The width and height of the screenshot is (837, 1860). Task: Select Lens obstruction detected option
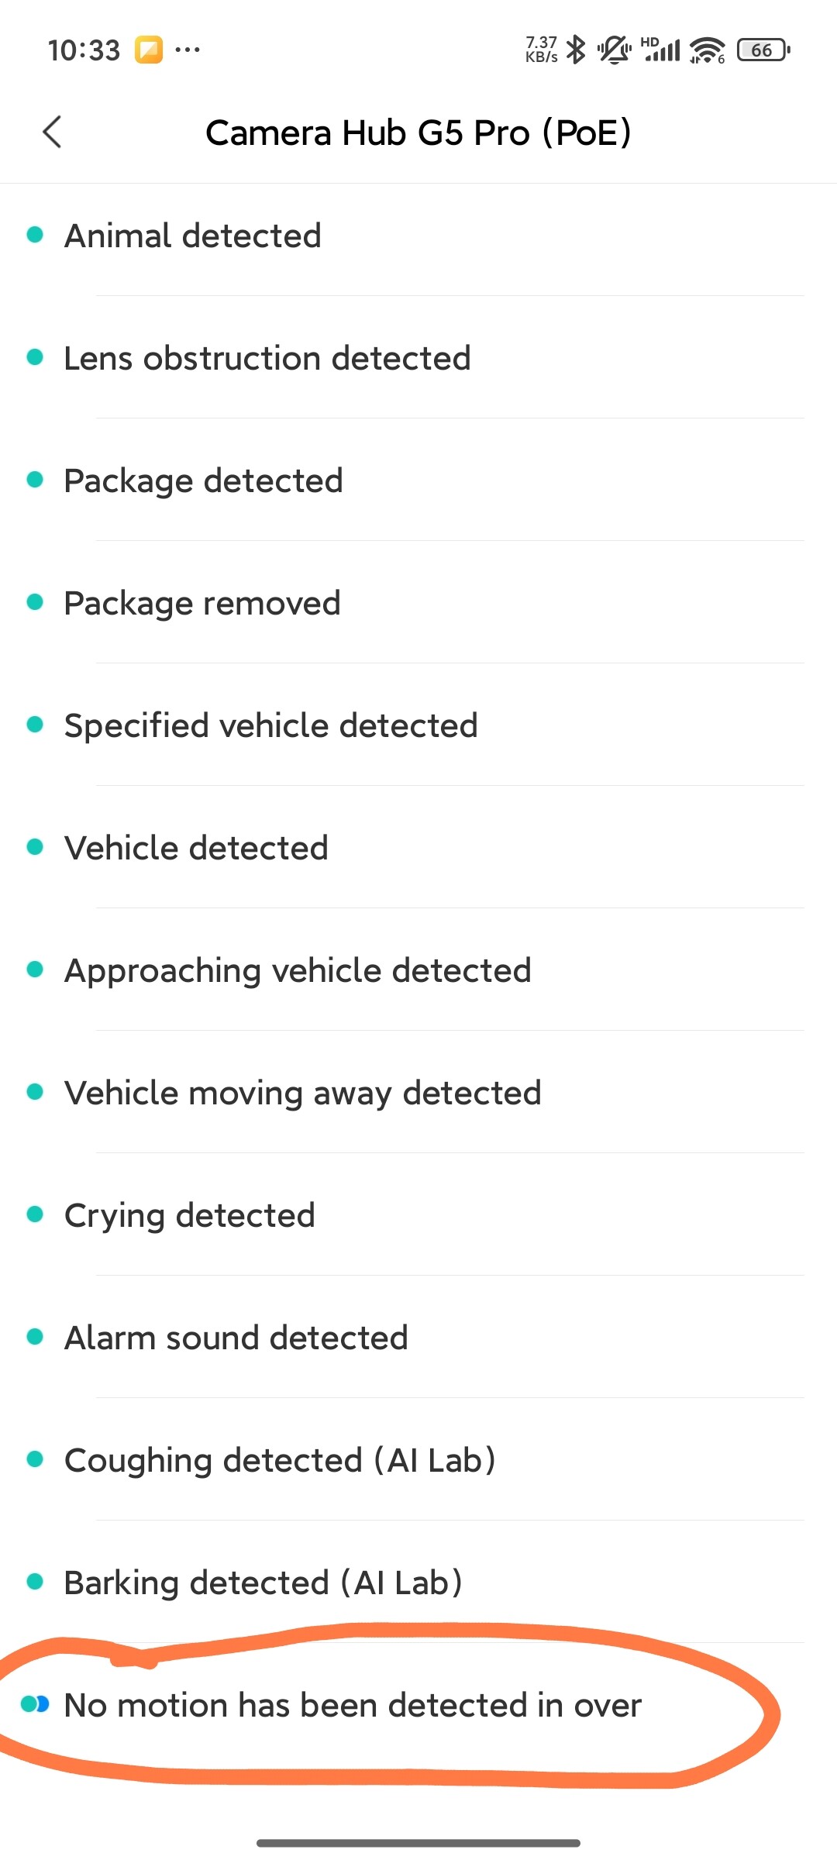point(267,358)
